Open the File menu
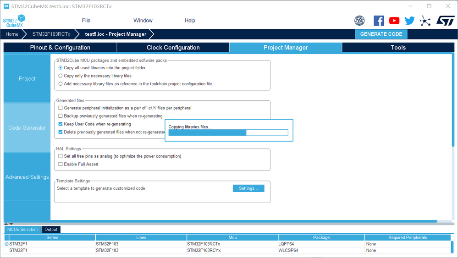Screen dimensions: 458x258 86,21
